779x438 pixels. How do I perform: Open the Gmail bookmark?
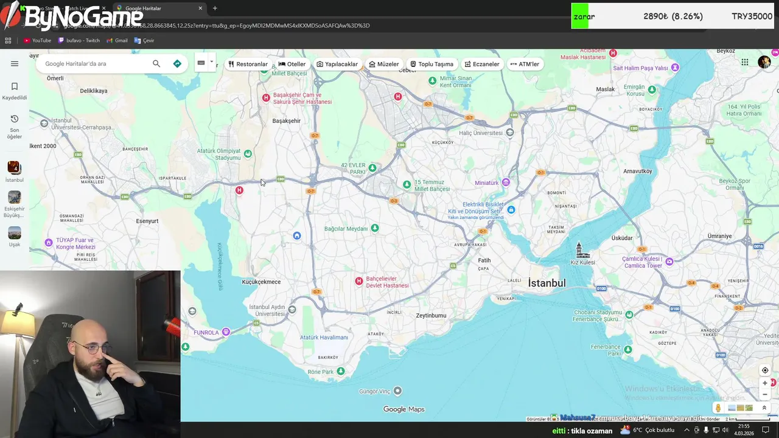click(x=117, y=41)
